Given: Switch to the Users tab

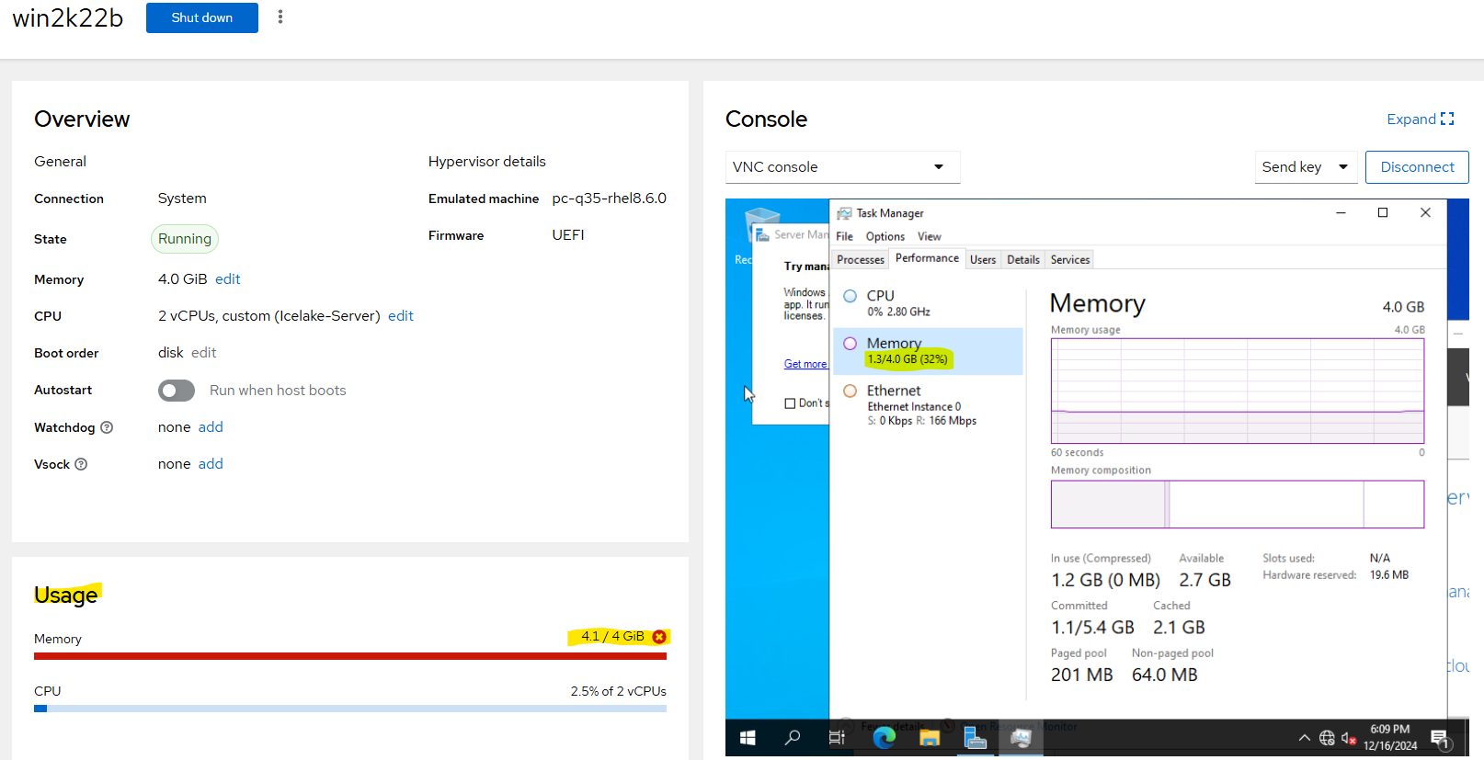Looking at the screenshot, I should tap(983, 260).
